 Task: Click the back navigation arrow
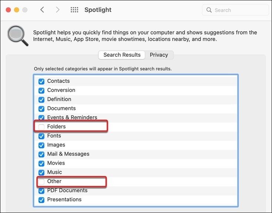pyautogui.click(x=42, y=10)
